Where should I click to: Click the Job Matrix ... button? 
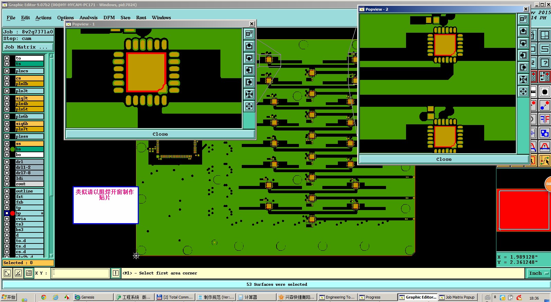point(28,47)
